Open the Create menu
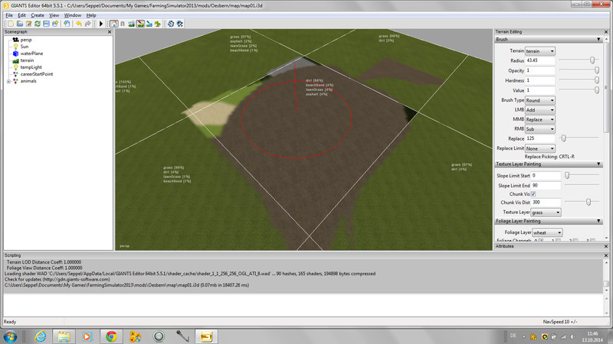The height and width of the screenshot is (344, 613). (x=37, y=15)
